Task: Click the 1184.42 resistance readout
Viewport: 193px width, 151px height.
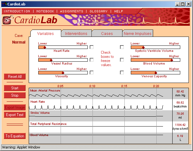Action: (180, 127)
